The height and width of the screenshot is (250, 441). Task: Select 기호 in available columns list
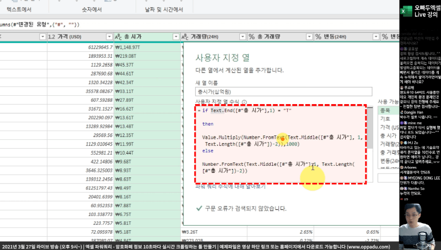385,118
